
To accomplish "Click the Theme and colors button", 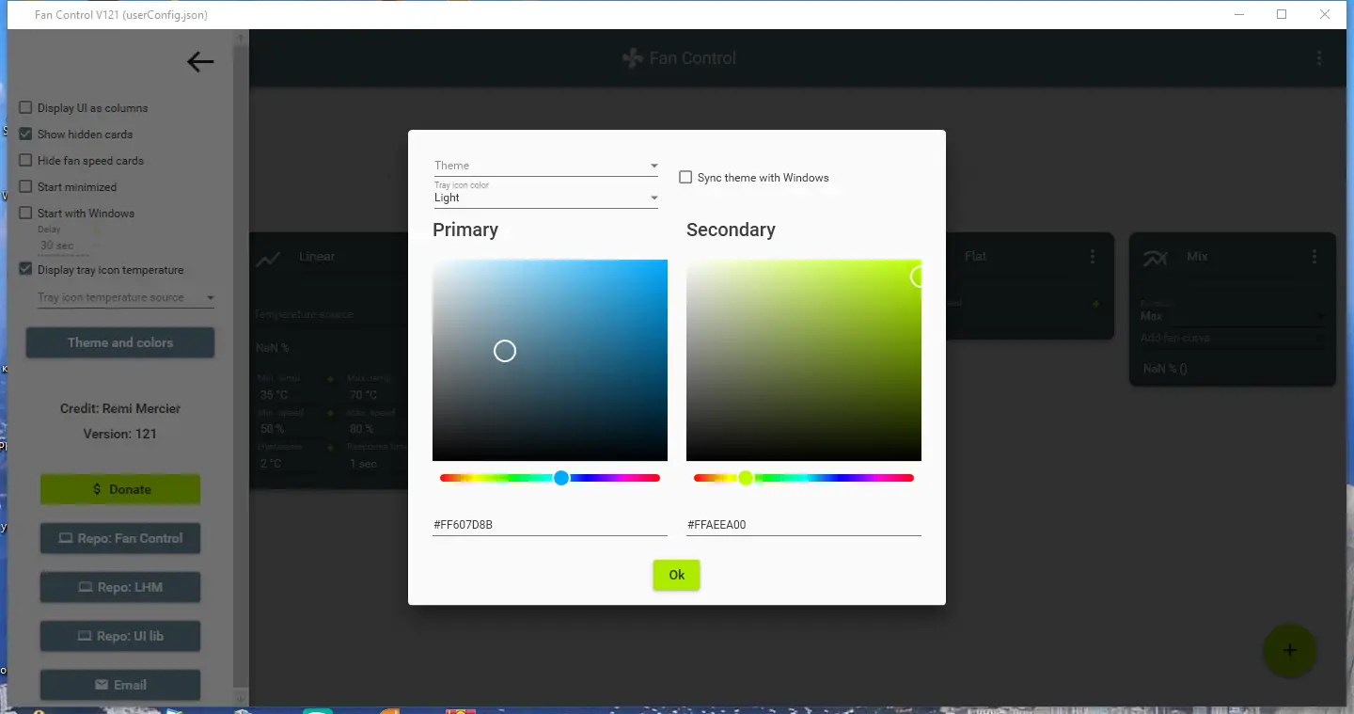I will pyautogui.click(x=120, y=342).
